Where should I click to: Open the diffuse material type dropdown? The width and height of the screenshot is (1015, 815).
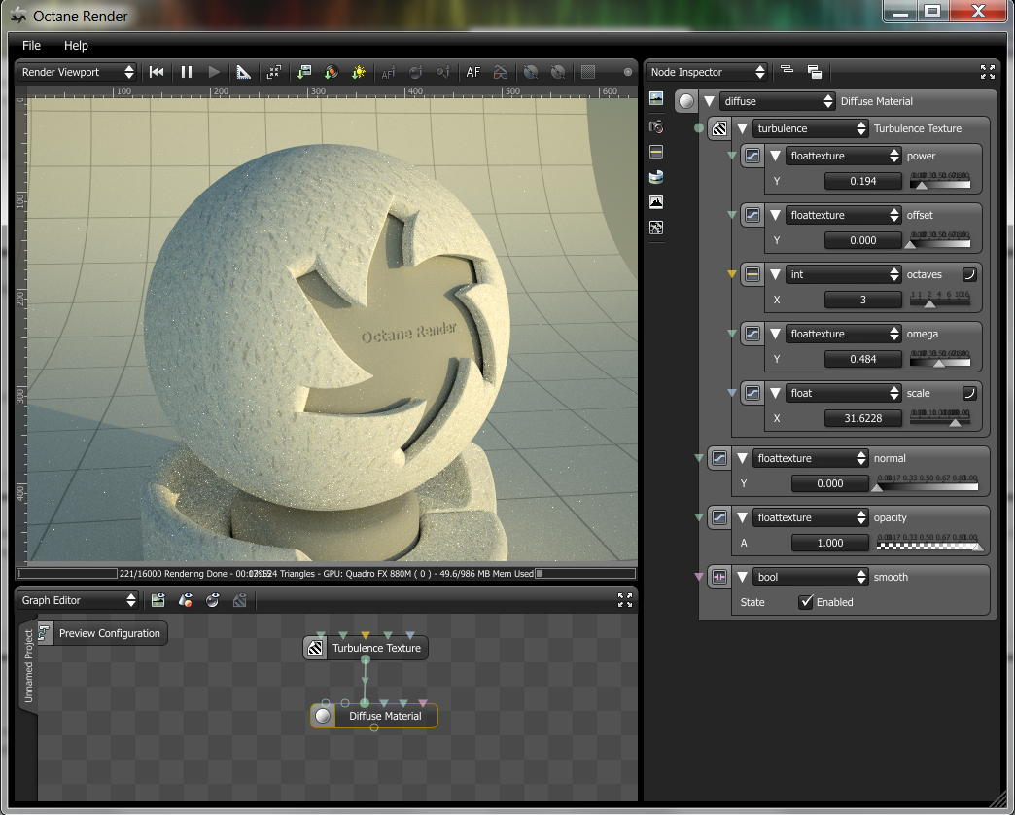coord(777,101)
